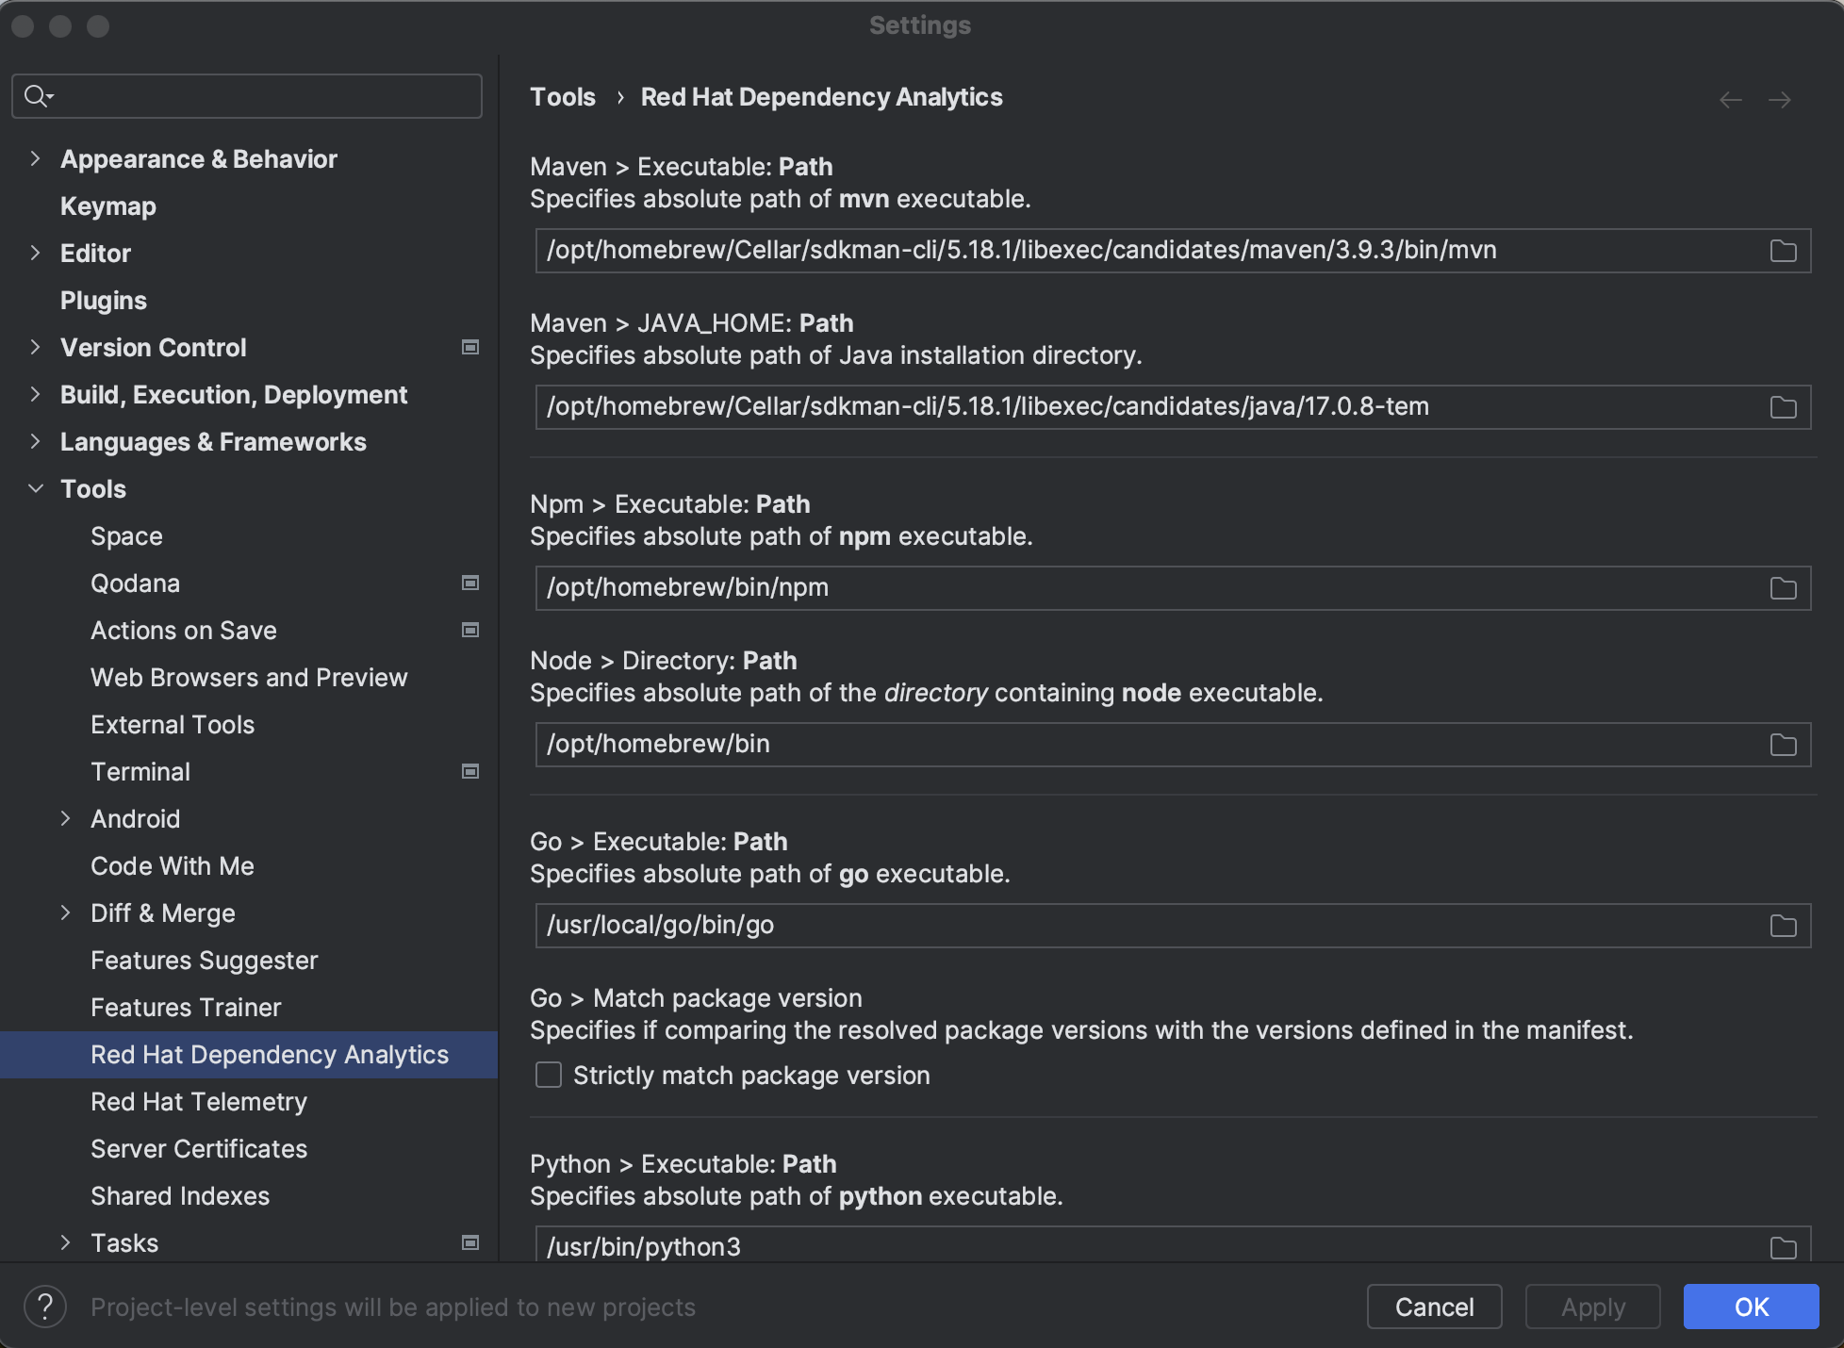Image resolution: width=1844 pixels, height=1348 pixels.
Task: Click the back navigation arrow icon
Action: pyautogui.click(x=1730, y=99)
